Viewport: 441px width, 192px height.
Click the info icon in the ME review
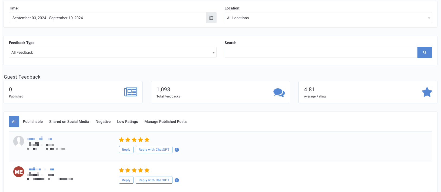click(x=177, y=180)
